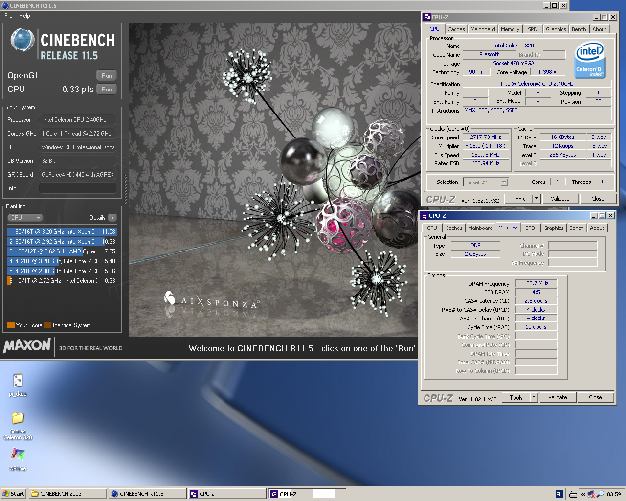This screenshot has height=501, width=626.
Task: Switch to SPD tab in the upper CPU-Z
Action: point(533,29)
